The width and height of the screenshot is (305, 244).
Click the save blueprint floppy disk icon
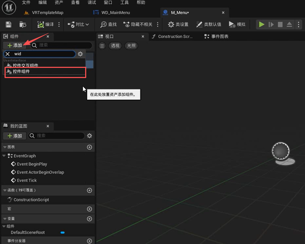[x=9, y=25]
